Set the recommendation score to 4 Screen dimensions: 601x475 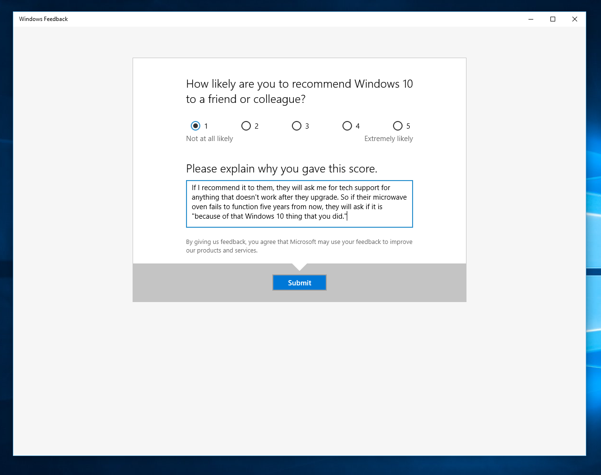click(347, 126)
